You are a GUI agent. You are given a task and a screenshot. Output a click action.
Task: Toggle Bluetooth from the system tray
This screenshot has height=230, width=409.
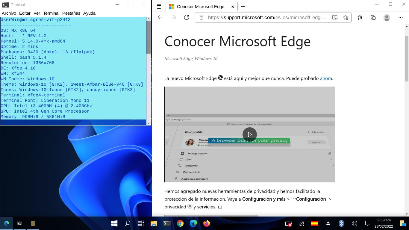pos(341,223)
